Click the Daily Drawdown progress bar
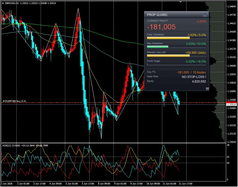This screenshot has height=187, width=238. pos(176,38)
